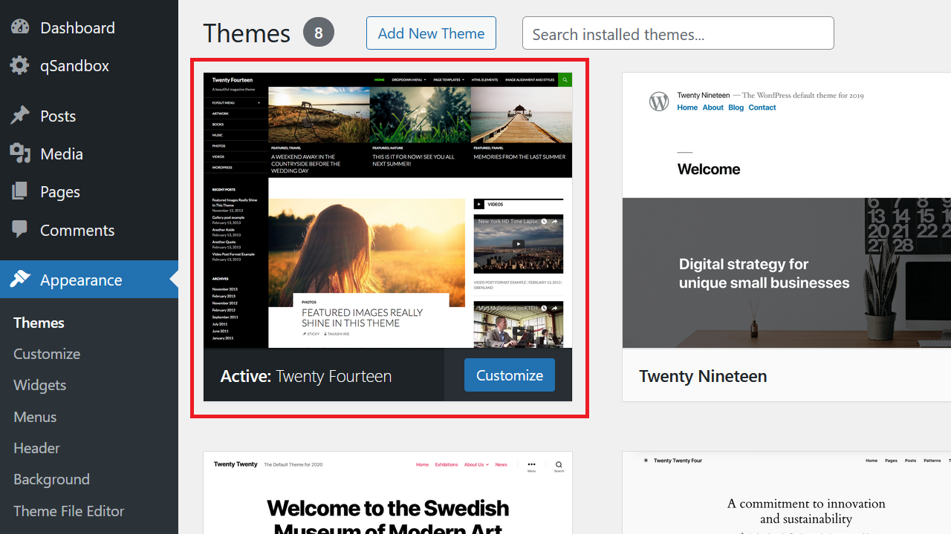Click the blue Customize button for Twenty Fourteen
This screenshot has height=534, width=951.
point(510,375)
